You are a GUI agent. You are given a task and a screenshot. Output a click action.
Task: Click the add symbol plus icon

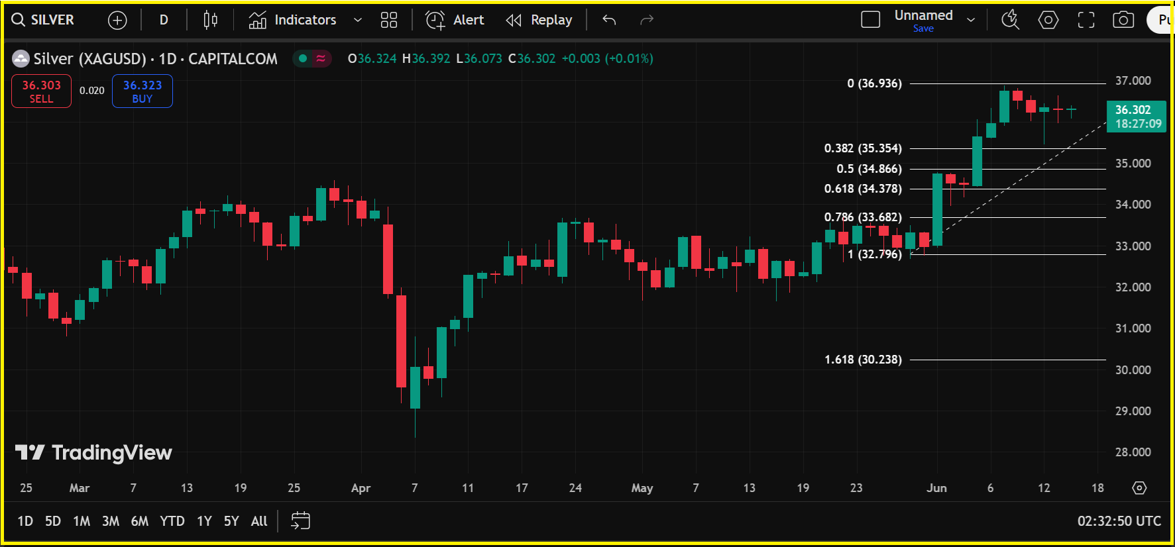(117, 21)
